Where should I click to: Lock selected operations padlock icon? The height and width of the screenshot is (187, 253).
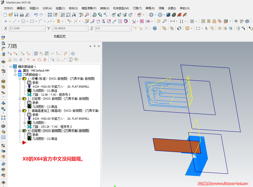pos(10,60)
